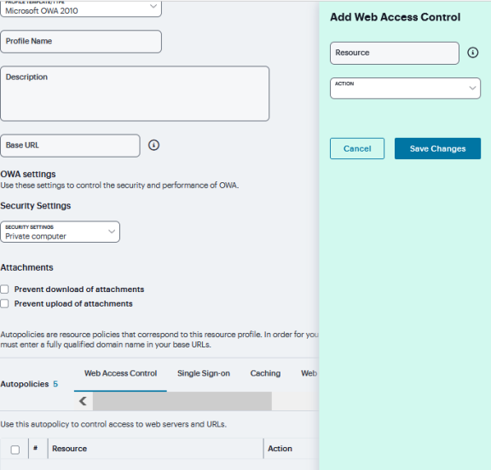The width and height of the screenshot is (491, 470).
Task: Click the Resource column header
Action: (70, 449)
